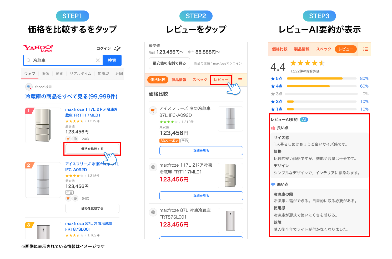
Task: Select the スペック tab in STEP2
Action: (x=199, y=80)
